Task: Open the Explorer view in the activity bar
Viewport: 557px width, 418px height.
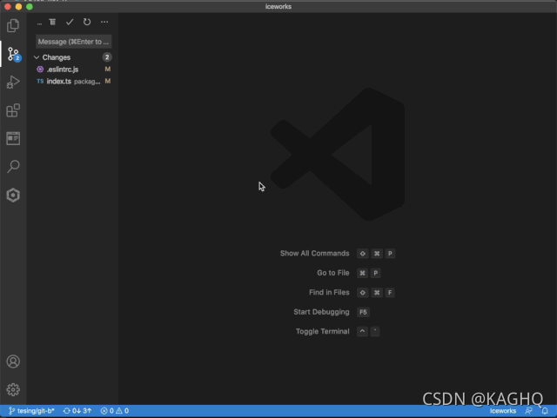Action: (x=13, y=25)
